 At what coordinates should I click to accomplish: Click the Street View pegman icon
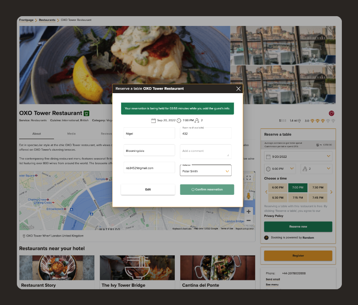(248, 196)
